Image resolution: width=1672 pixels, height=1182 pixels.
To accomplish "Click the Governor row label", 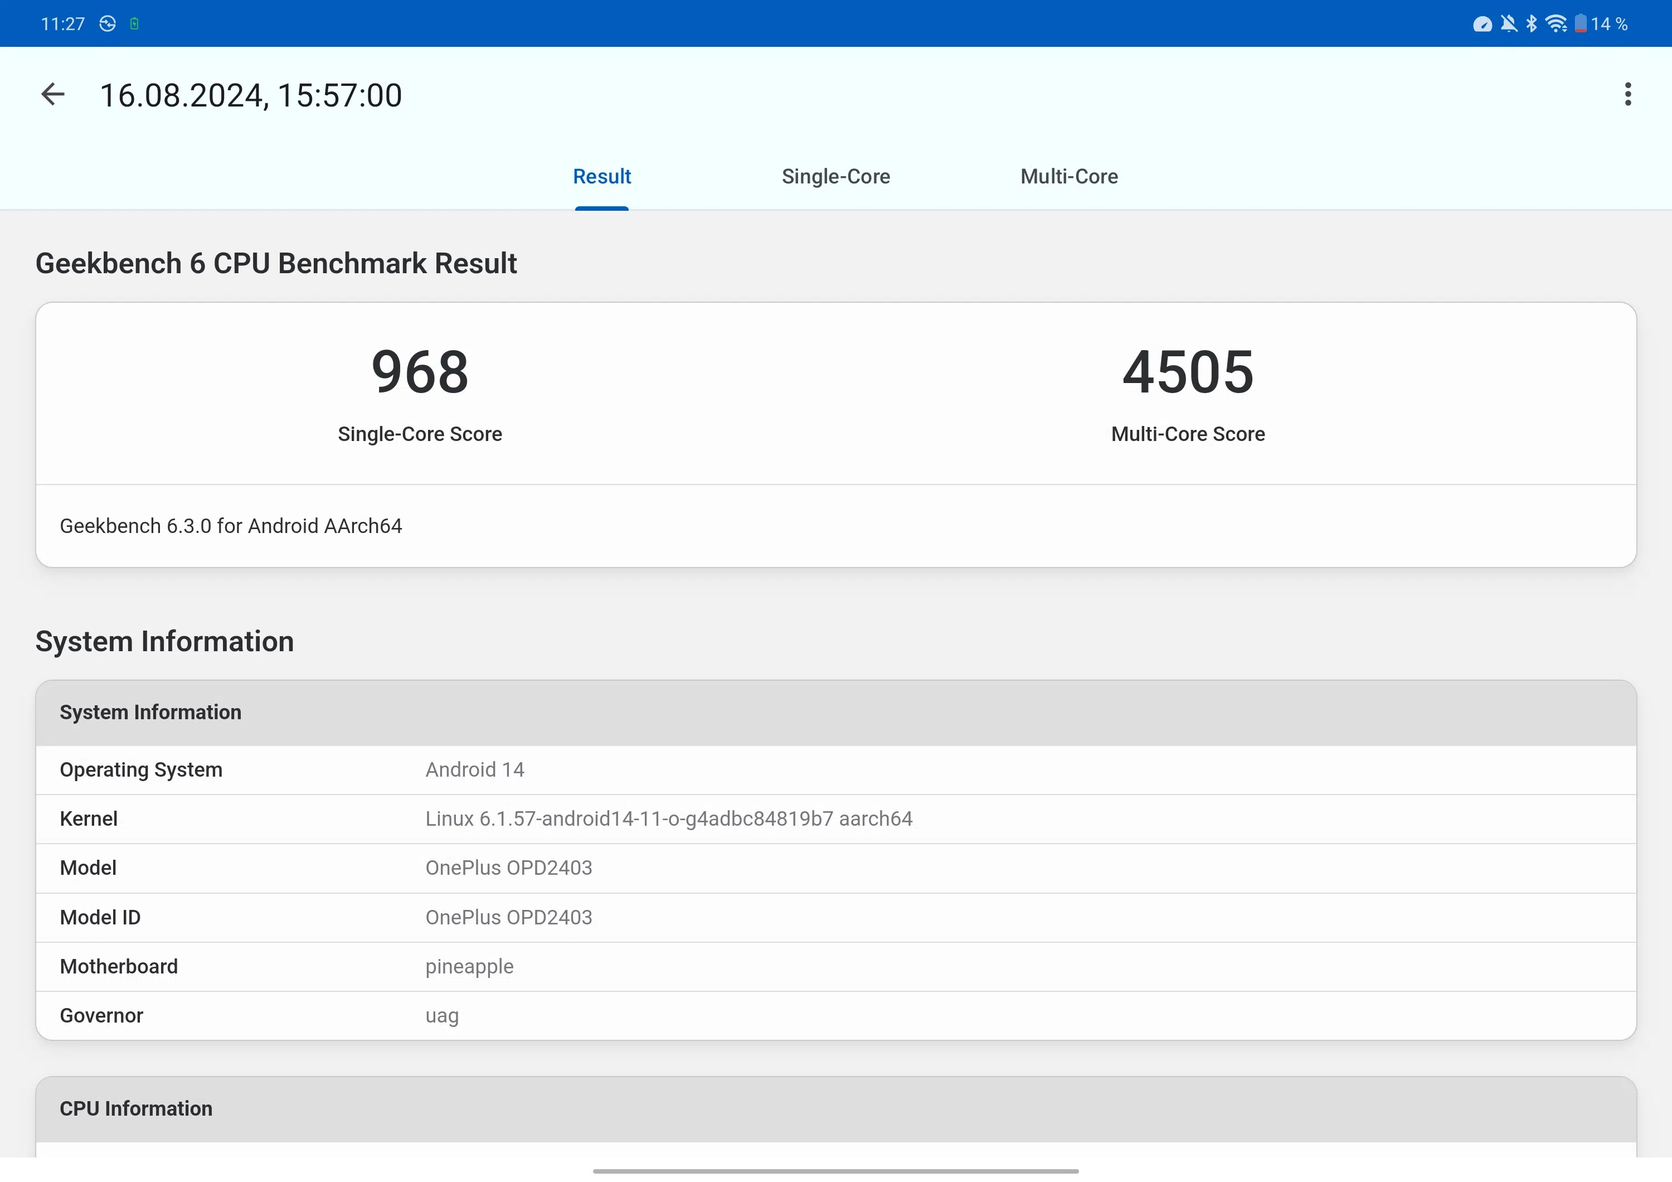I will coord(101,1016).
